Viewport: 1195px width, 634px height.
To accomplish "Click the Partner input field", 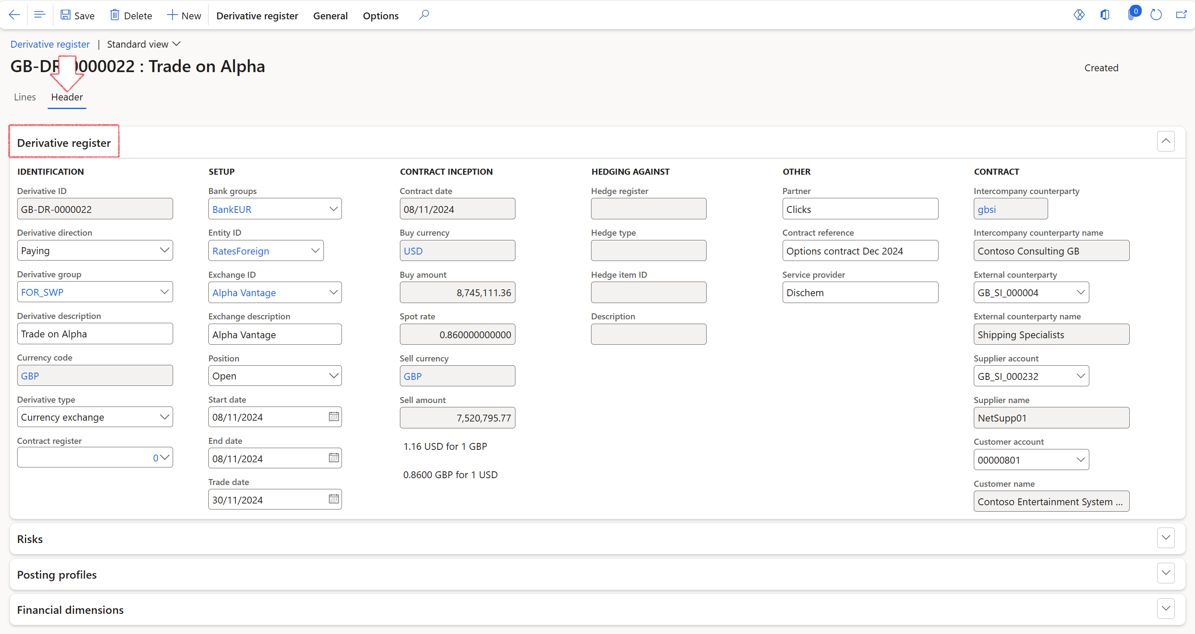I will click(860, 209).
